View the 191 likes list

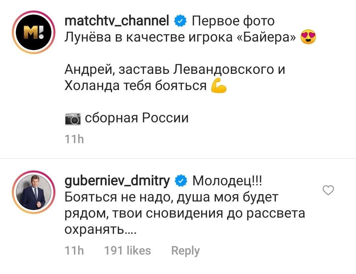pos(127,251)
